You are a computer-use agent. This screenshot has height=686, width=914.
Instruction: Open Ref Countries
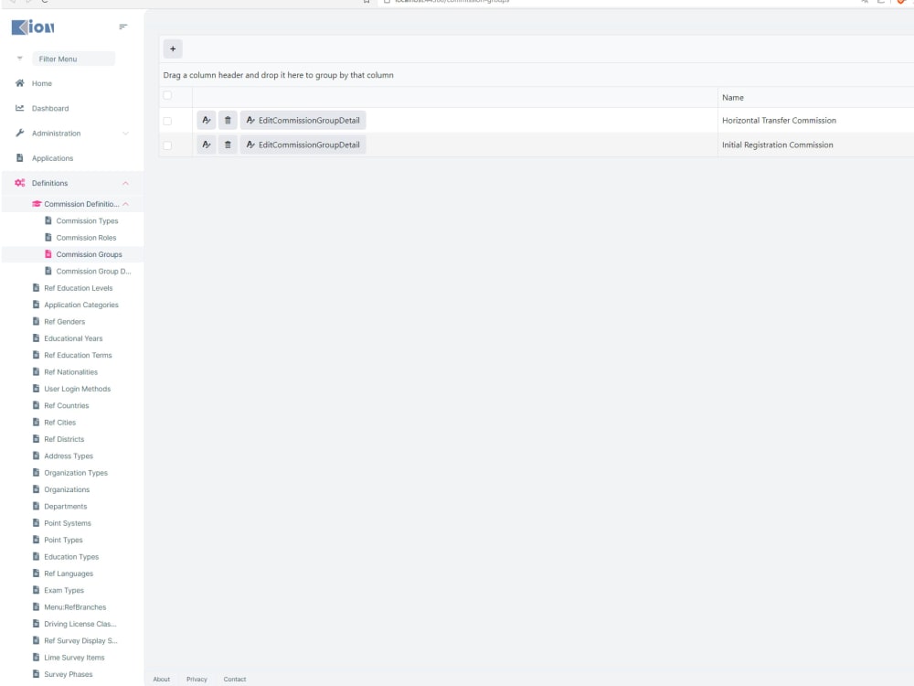pos(67,406)
